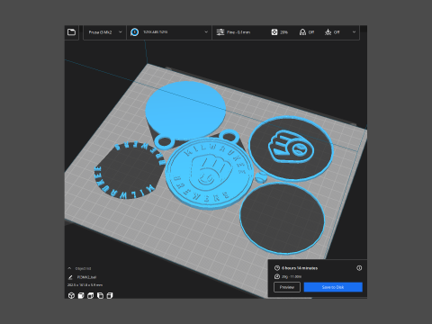This screenshot has width=432, height=324.
Task: Open the Prusa i3 Mk2 printer dropdown
Action: [104, 32]
